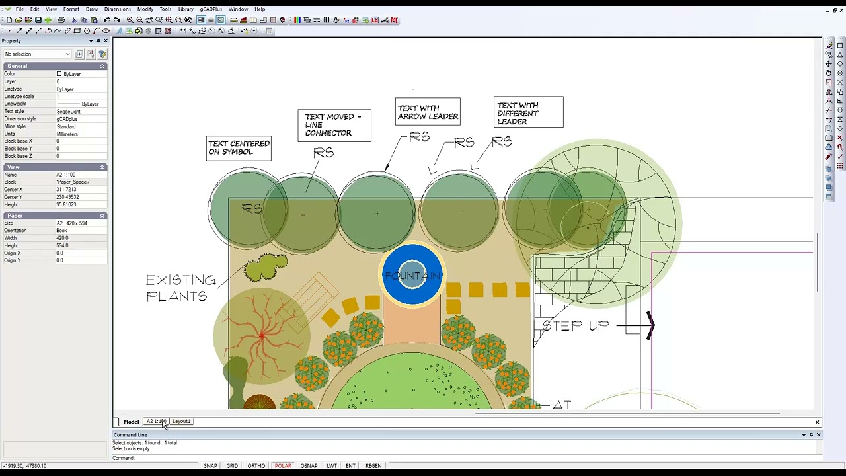846x476 pixels.
Task: Select the Rectangle draw tool
Action: click(77, 31)
